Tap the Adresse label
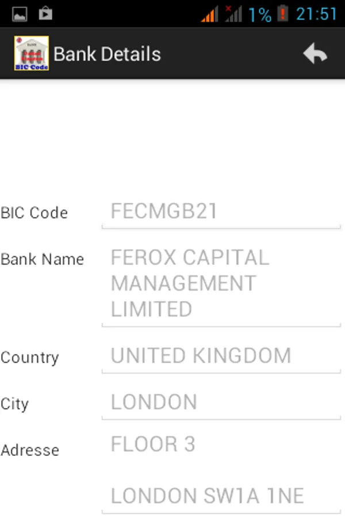345x518 pixels. [x=30, y=450]
